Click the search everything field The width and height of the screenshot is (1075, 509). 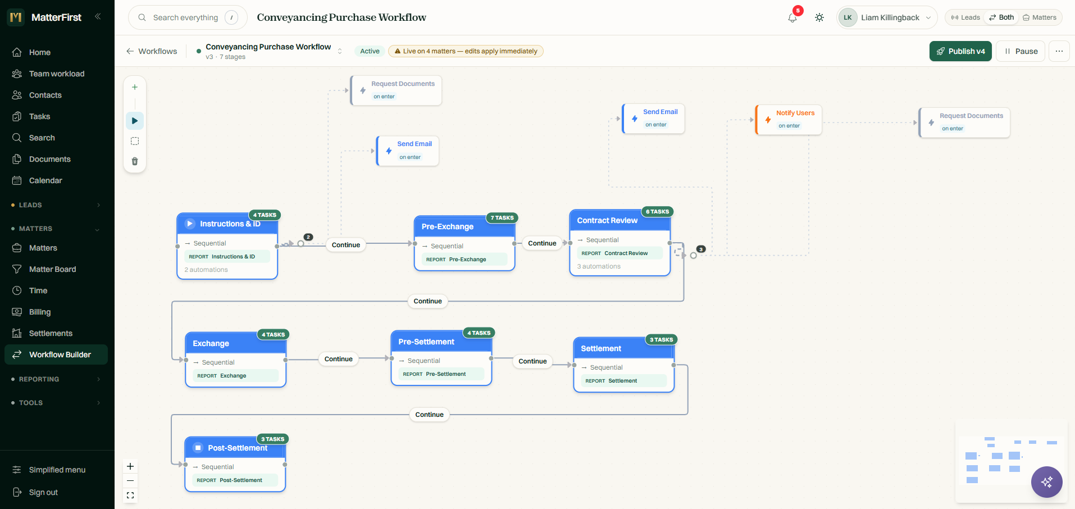[x=188, y=17]
